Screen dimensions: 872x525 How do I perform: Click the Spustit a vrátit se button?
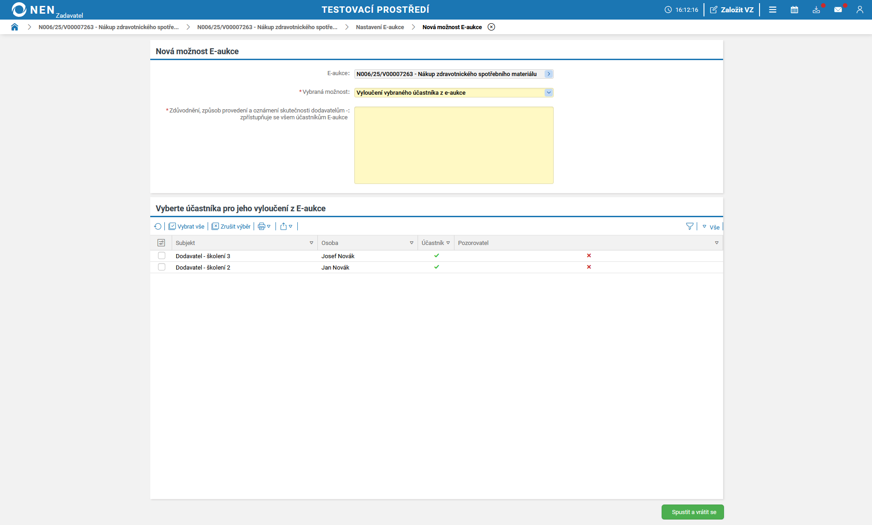(x=693, y=512)
